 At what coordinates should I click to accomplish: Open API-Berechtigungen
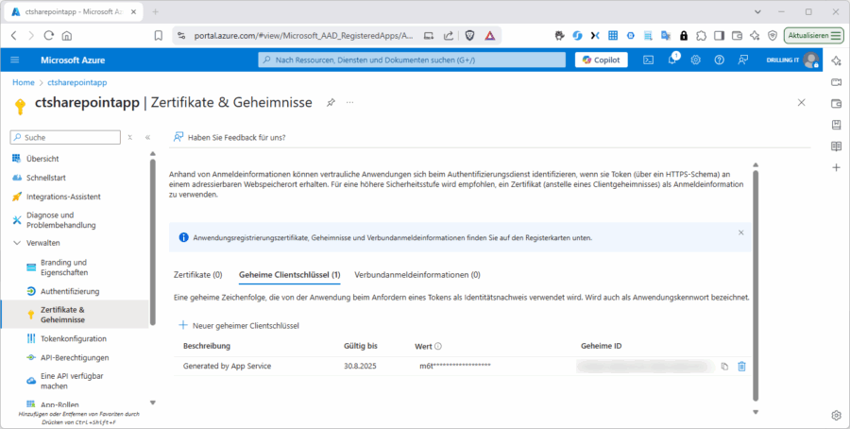click(x=75, y=358)
